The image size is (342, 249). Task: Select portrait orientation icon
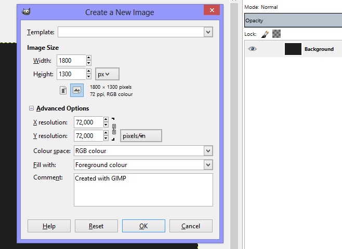[63, 90]
